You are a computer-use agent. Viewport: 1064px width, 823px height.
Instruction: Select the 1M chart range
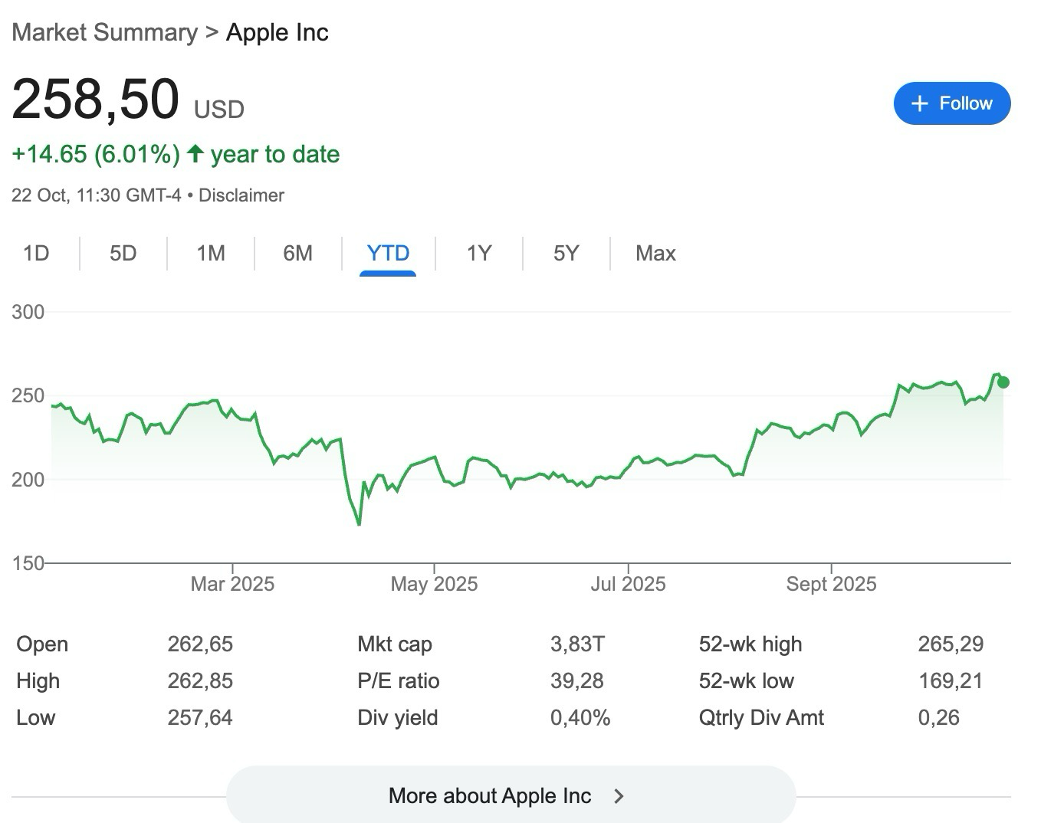(x=210, y=253)
